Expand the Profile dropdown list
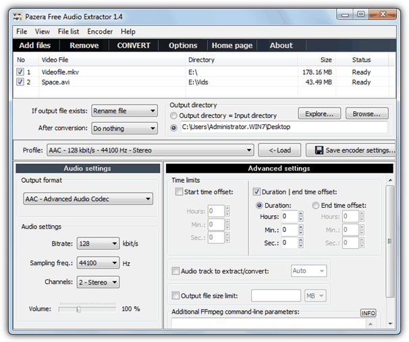The height and width of the screenshot is (342, 409). pyautogui.click(x=151, y=150)
